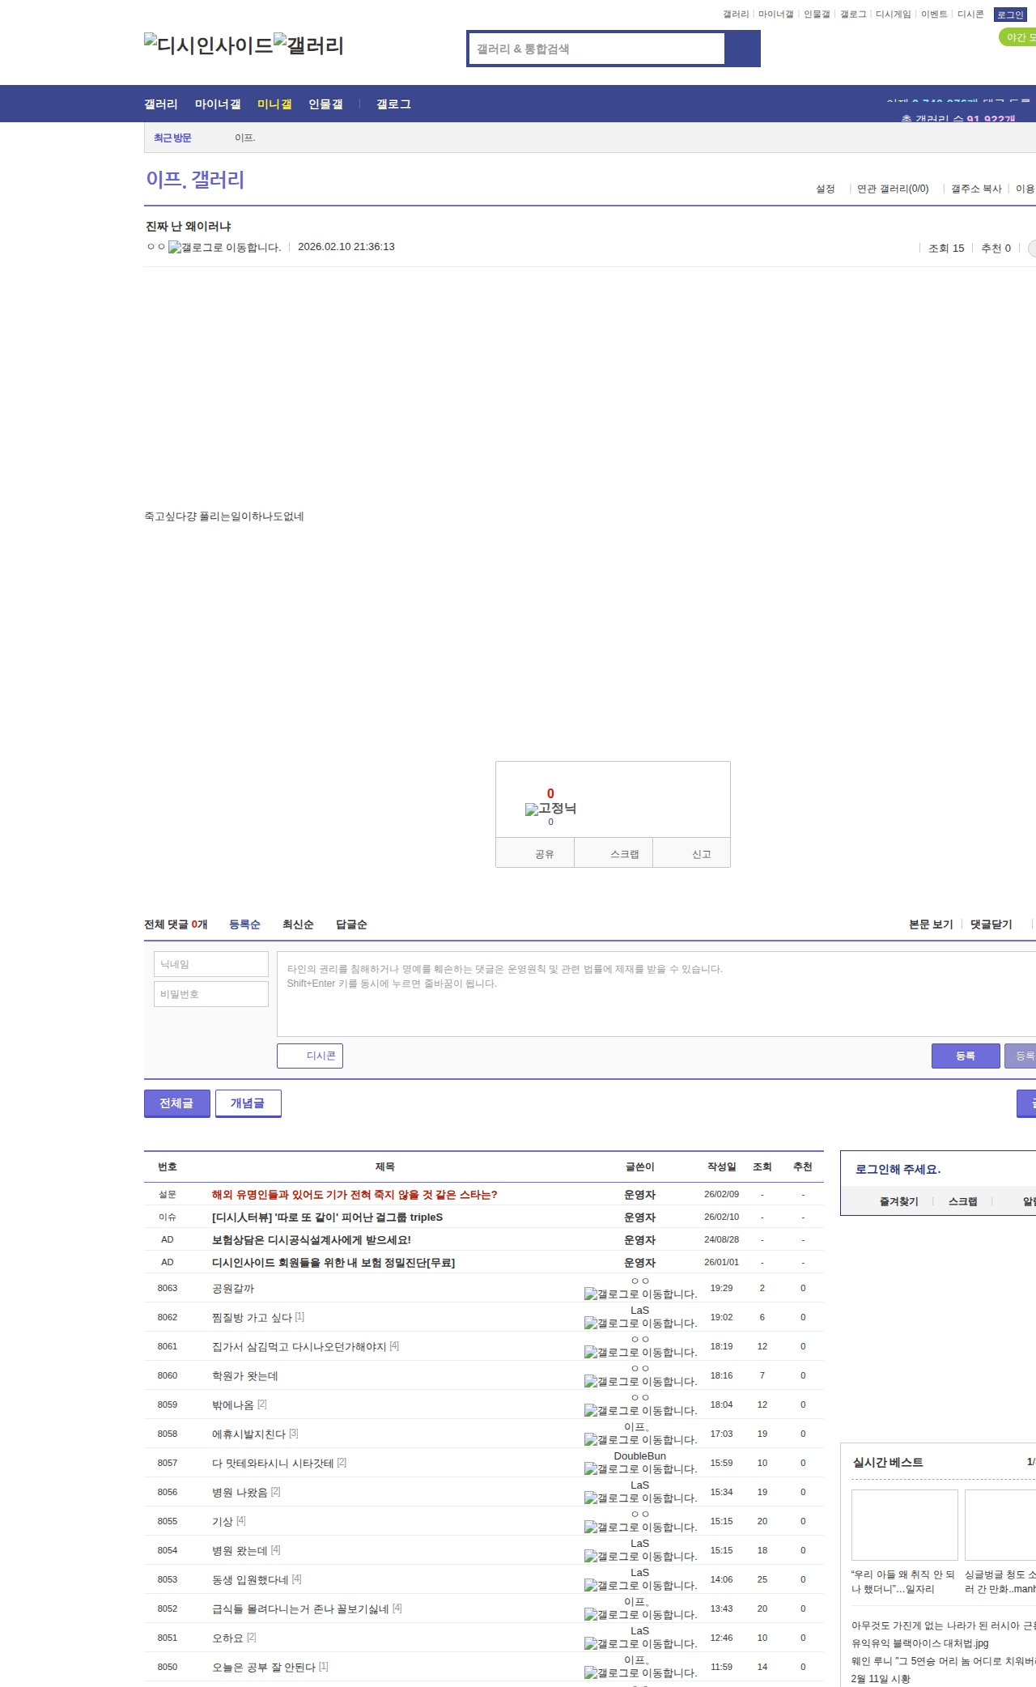Click the 로그인 button in the header
Image resolution: width=1036 pixels, height=1687 pixels.
pyautogui.click(x=1010, y=15)
